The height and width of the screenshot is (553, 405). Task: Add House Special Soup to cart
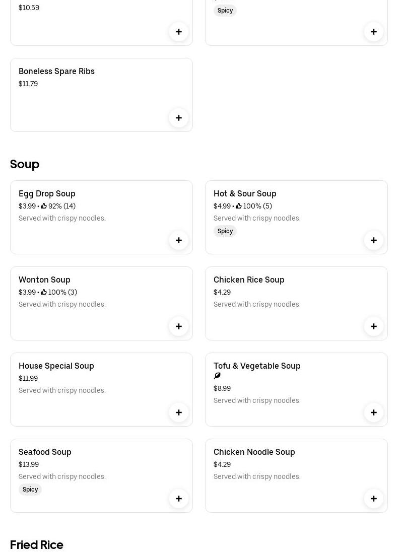179,412
